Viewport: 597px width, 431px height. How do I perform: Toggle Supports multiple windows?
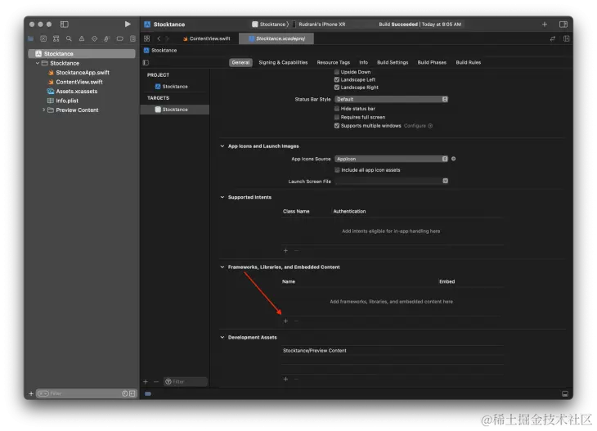337,126
